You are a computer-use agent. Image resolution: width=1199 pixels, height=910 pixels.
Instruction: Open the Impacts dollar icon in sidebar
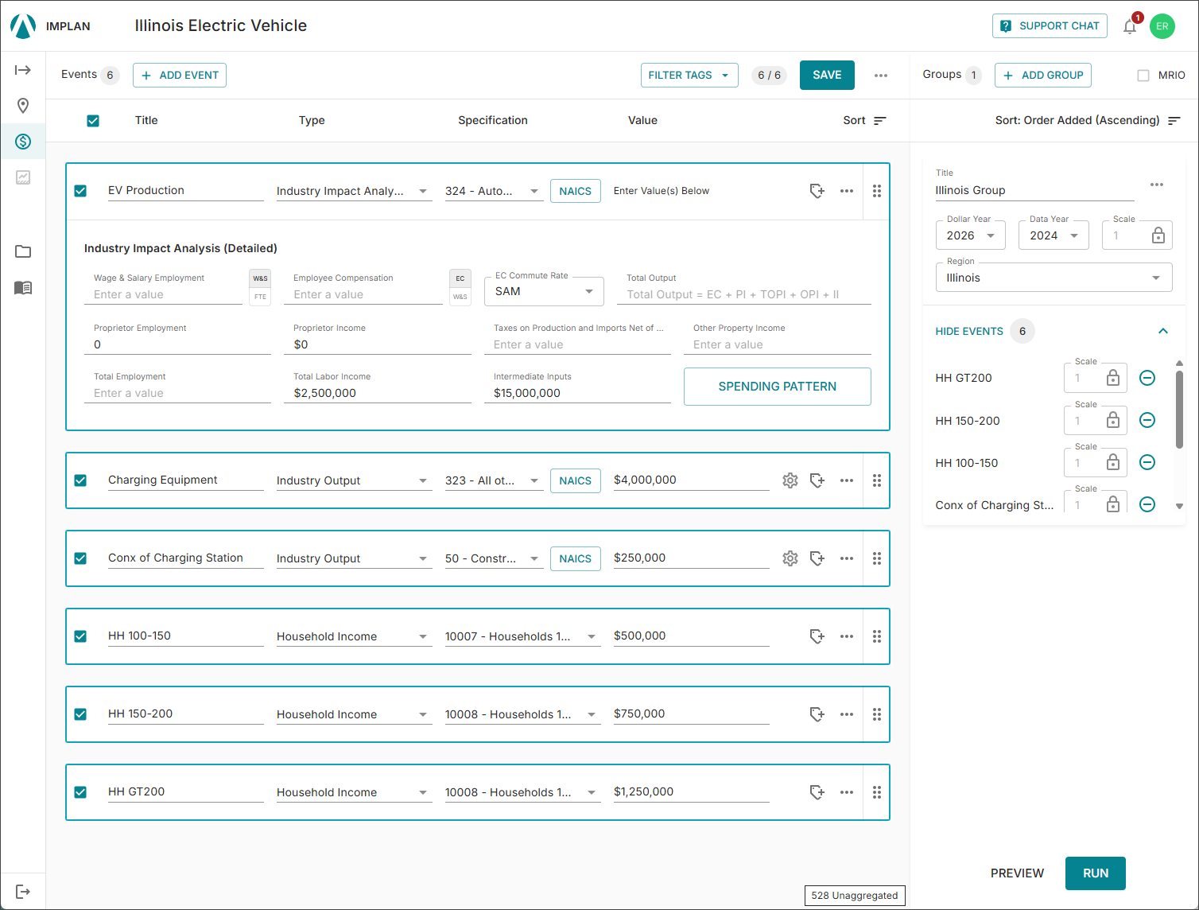click(23, 142)
